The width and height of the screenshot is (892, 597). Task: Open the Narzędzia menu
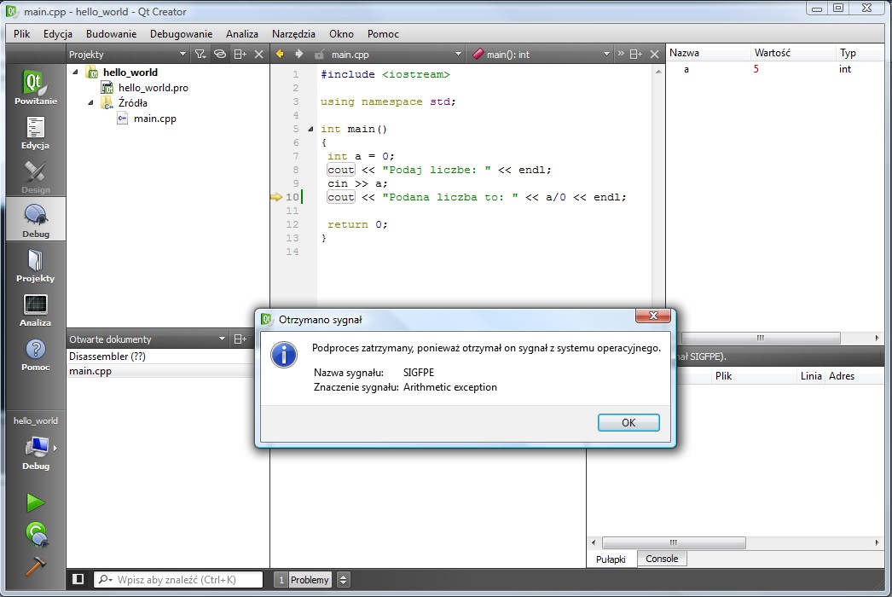point(293,33)
